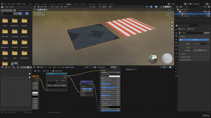Click the blue Use Nodes button in World

(194, 40)
